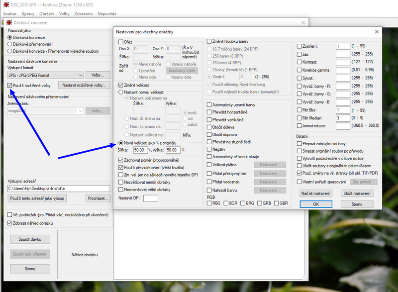Viewport: 398px width, 292px height.
Task: Open the Obrázek menu
Action: (x=46, y=13)
